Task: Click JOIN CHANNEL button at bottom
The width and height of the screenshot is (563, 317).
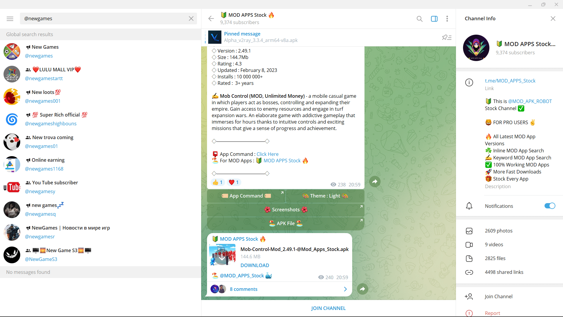Action: 328,308
